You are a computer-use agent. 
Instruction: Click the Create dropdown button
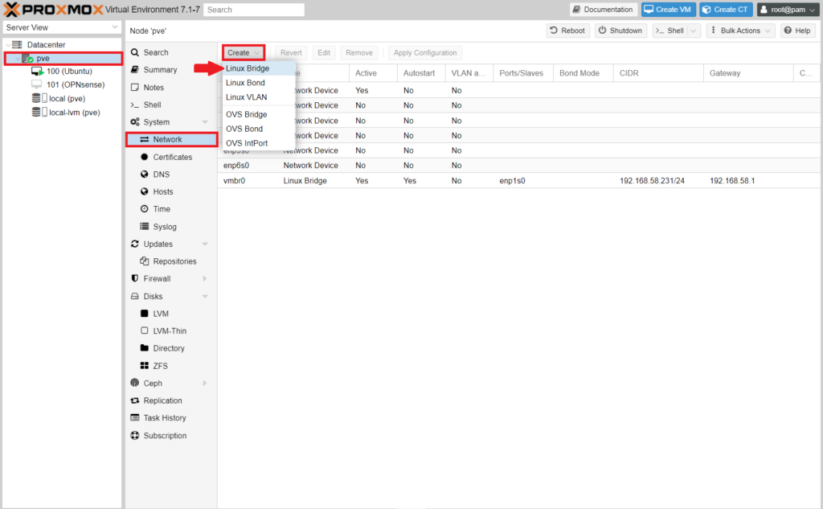click(243, 52)
